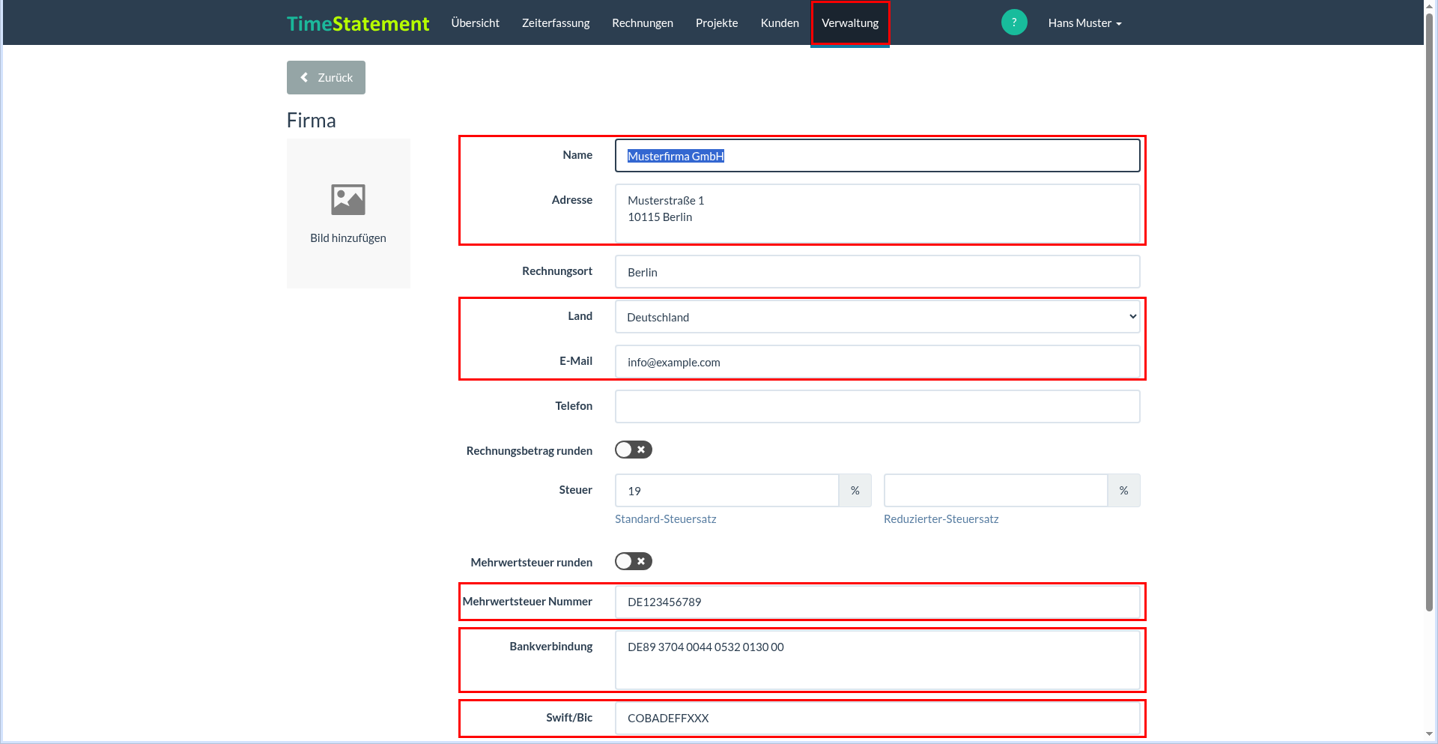Click the Bankverbindung text area
This screenshot has height=744, width=1438.
(878, 659)
